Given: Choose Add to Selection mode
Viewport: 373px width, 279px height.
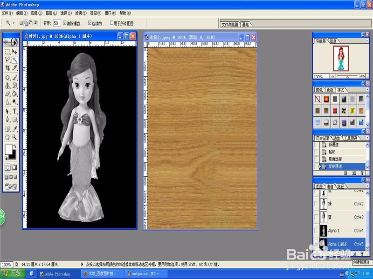Looking at the screenshot, I should (x=26, y=23).
